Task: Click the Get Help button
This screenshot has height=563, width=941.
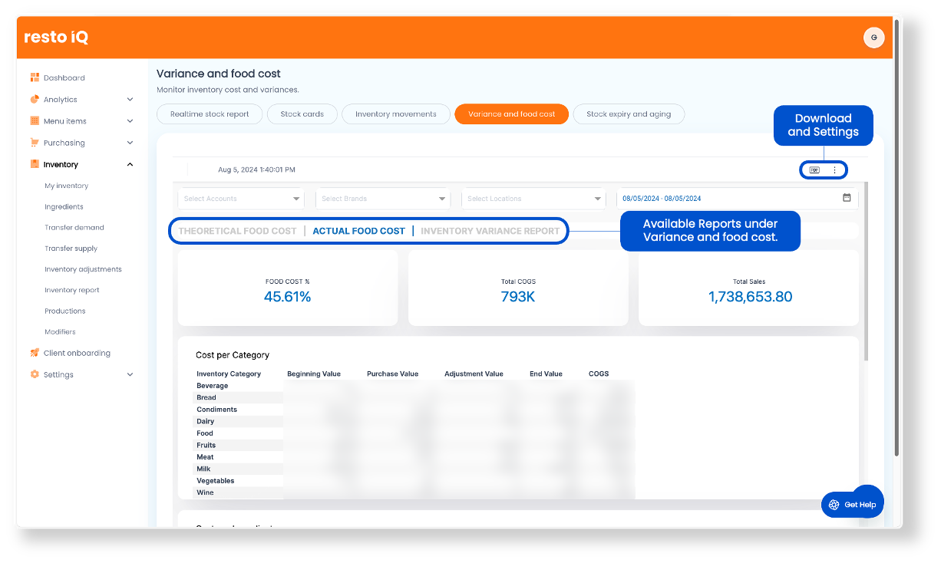Action: 851,505
